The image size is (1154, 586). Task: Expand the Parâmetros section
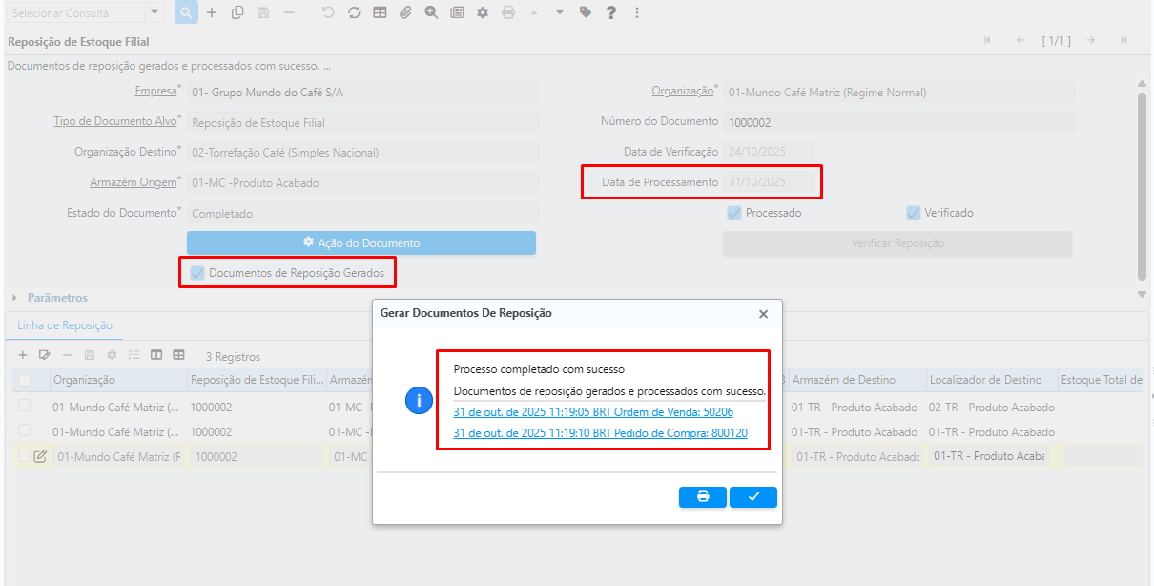[x=14, y=298]
